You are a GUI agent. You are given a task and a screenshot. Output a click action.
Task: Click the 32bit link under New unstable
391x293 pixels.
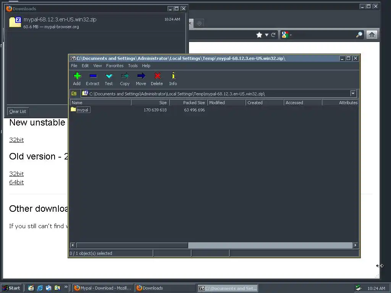(x=16, y=140)
